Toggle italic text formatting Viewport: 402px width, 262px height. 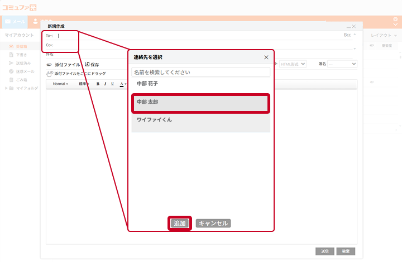click(x=105, y=84)
